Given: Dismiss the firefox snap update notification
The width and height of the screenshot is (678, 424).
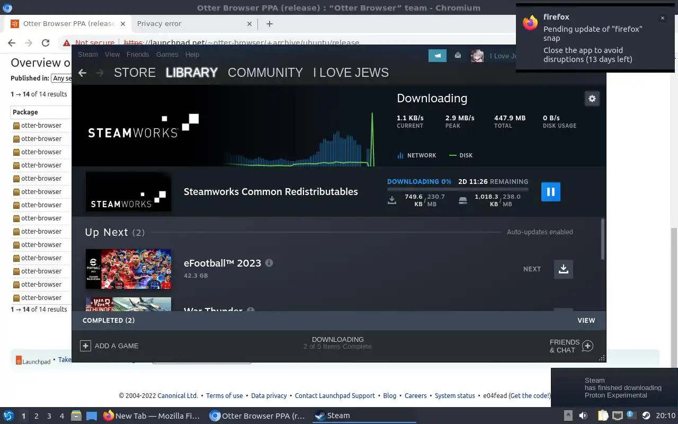Looking at the screenshot, I should 662,18.
